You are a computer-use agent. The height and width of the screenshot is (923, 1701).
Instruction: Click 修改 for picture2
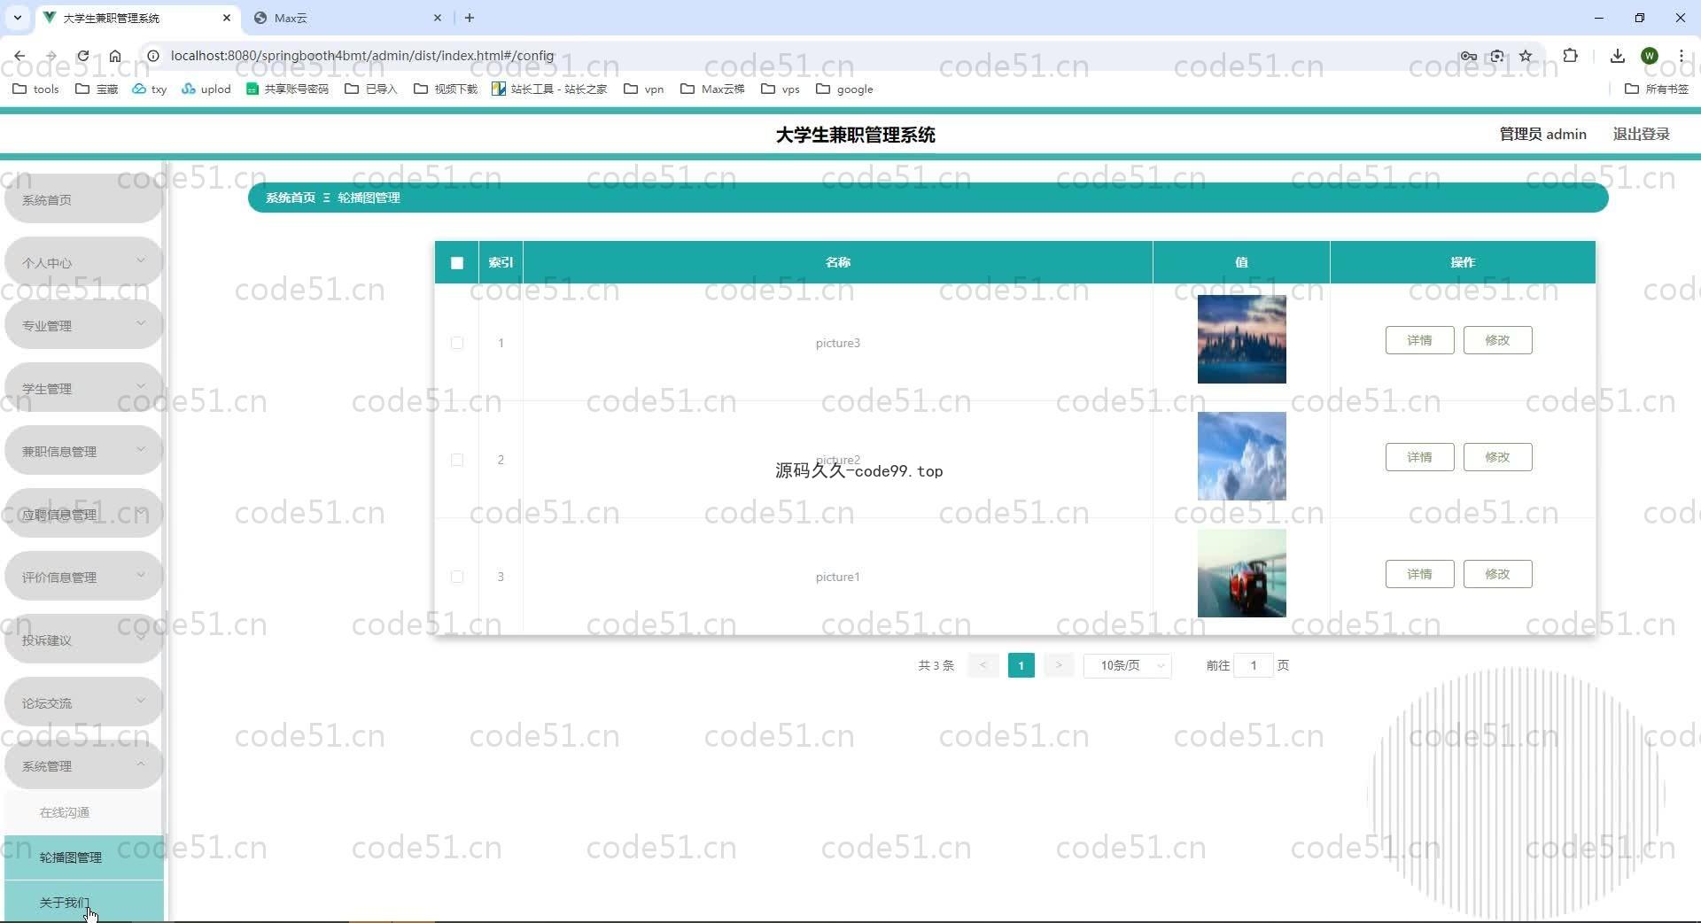click(1497, 457)
